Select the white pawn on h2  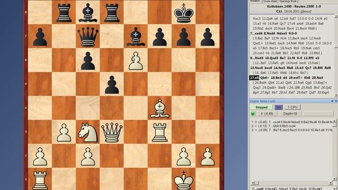tap(208, 156)
